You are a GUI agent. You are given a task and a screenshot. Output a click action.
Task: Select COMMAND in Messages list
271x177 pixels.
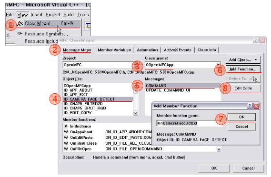pyautogui.click(x=183, y=86)
